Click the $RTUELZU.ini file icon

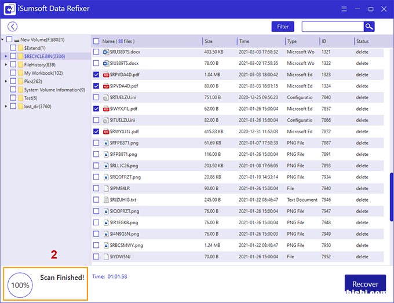[x=106, y=97]
